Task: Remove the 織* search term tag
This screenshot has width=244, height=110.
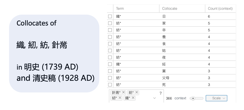Action: 133,98
